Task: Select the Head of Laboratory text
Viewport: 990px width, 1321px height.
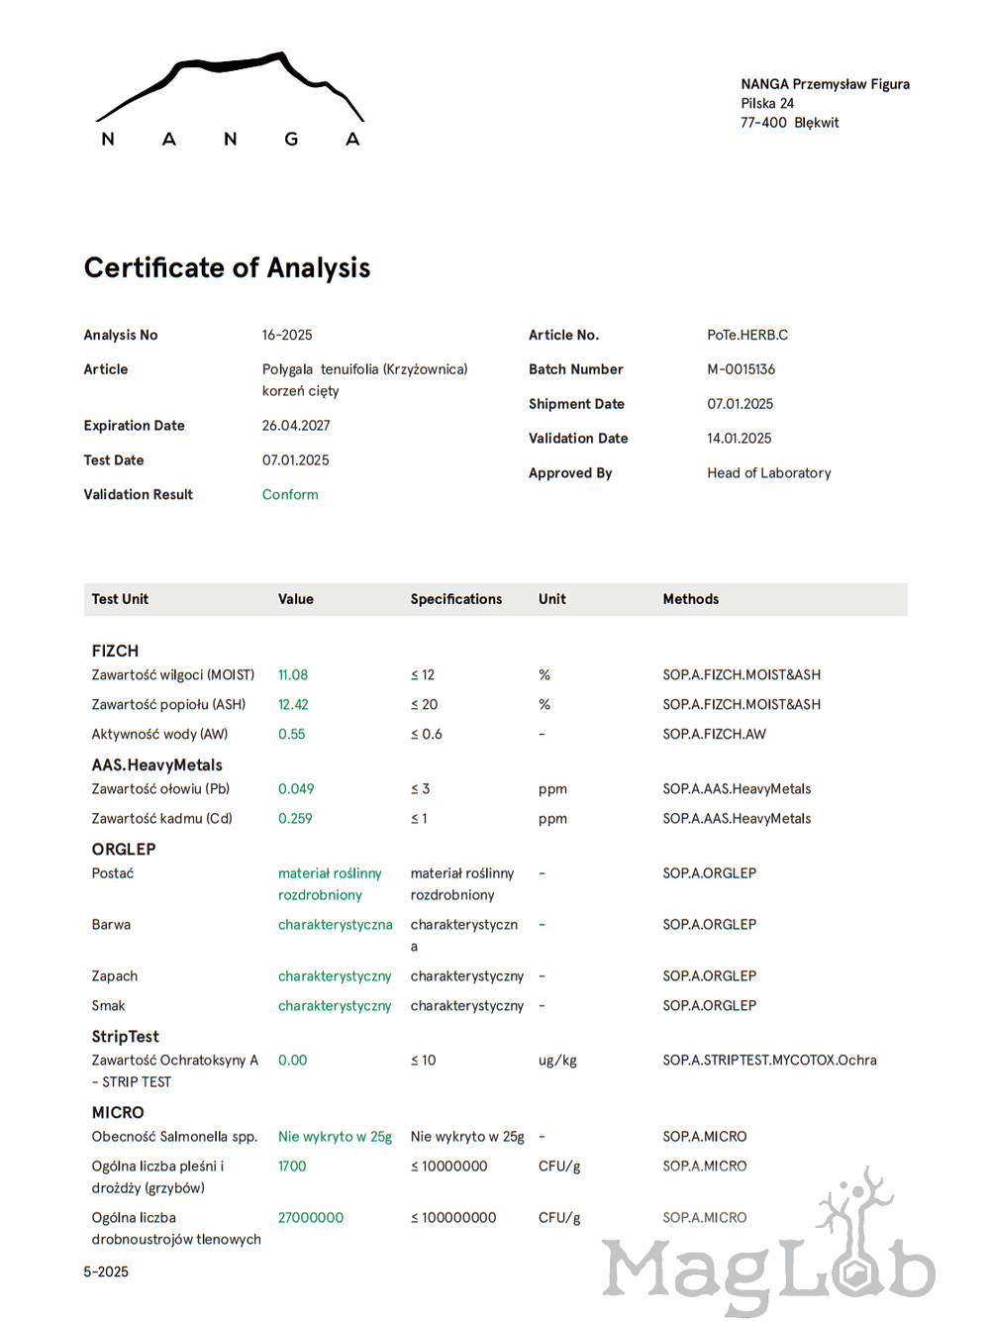Action: [x=768, y=473]
